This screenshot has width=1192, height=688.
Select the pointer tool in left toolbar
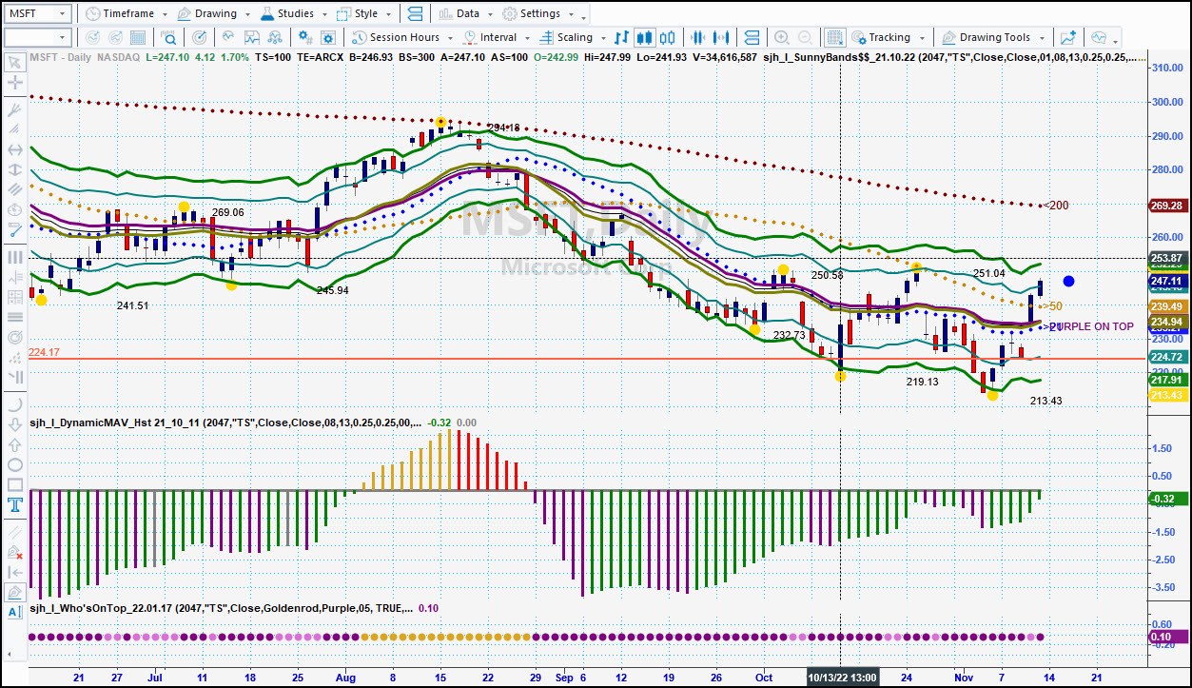[x=14, y=62]
